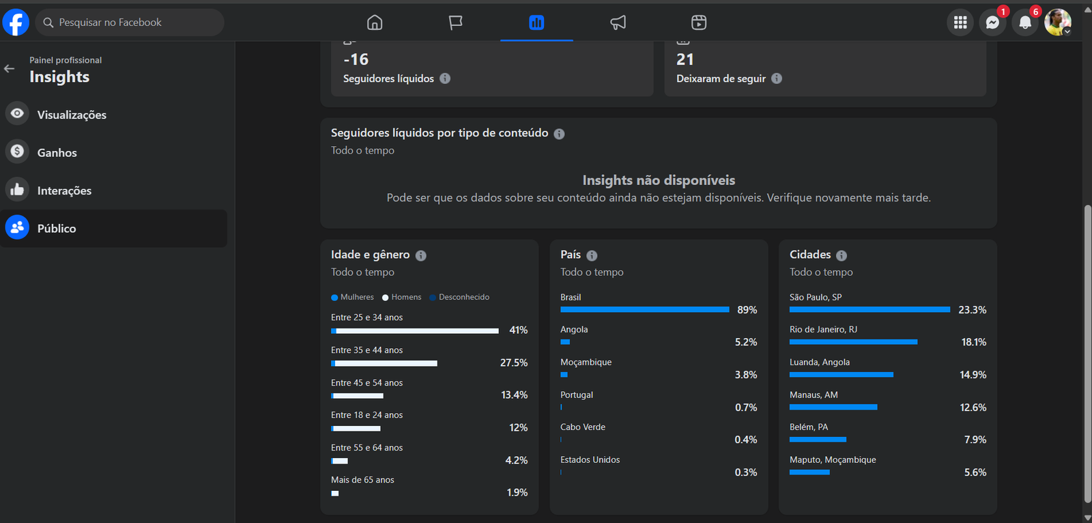Viewport: 1092px width, 523px height.
Task: Open the Pages flag icon
Action: tap(455, 23)
